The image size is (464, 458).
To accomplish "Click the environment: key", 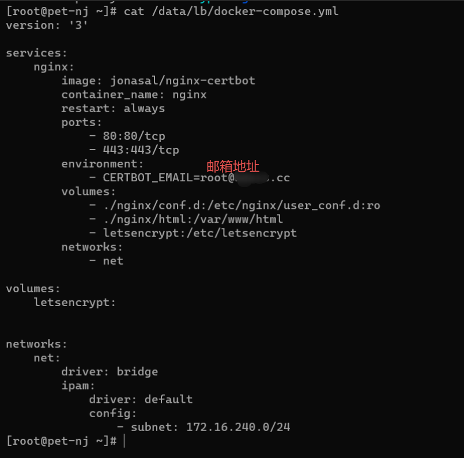I will pyautogui.click(x=103, y=164).
